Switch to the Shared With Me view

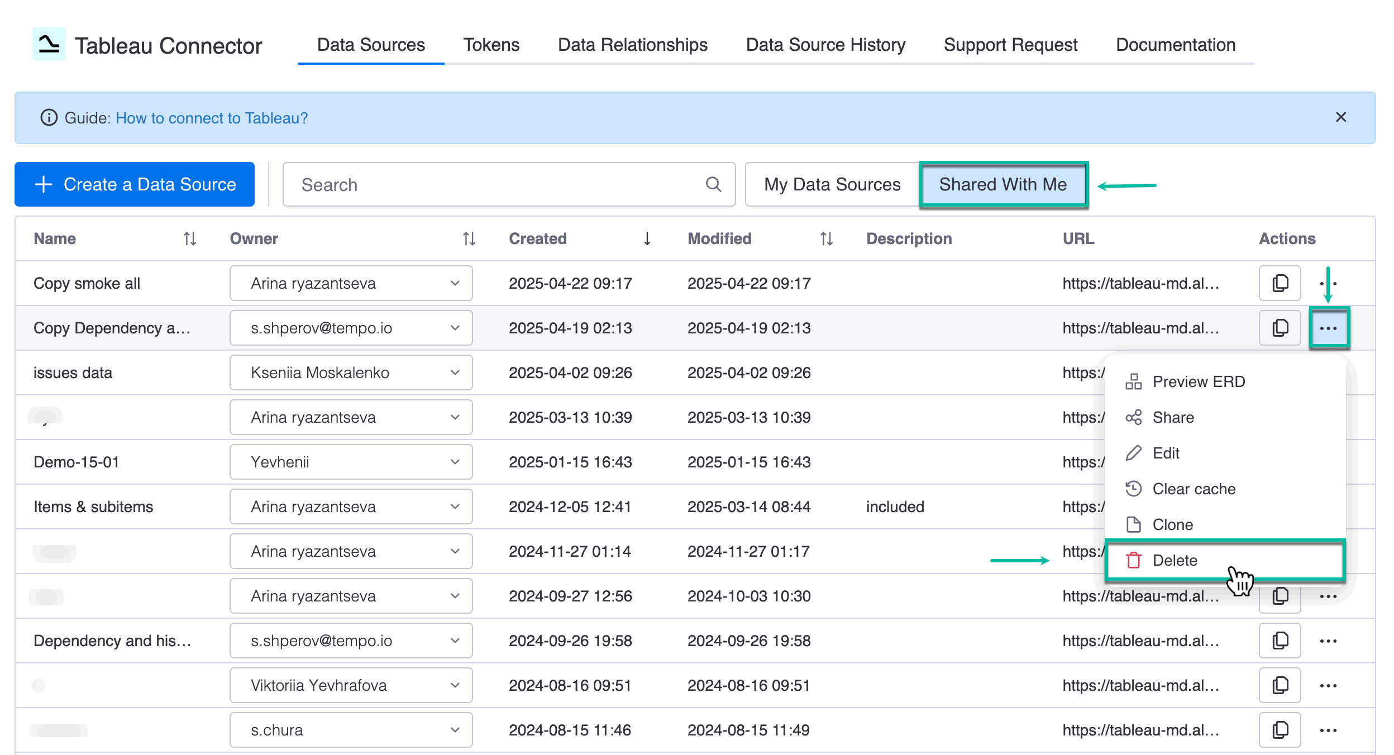coord(1003,184)
